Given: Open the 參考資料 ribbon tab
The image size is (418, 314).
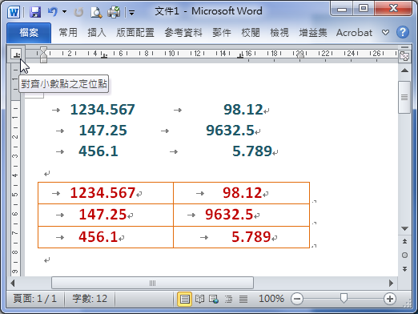Looking at the screenshot, I should tap(183, 33).
